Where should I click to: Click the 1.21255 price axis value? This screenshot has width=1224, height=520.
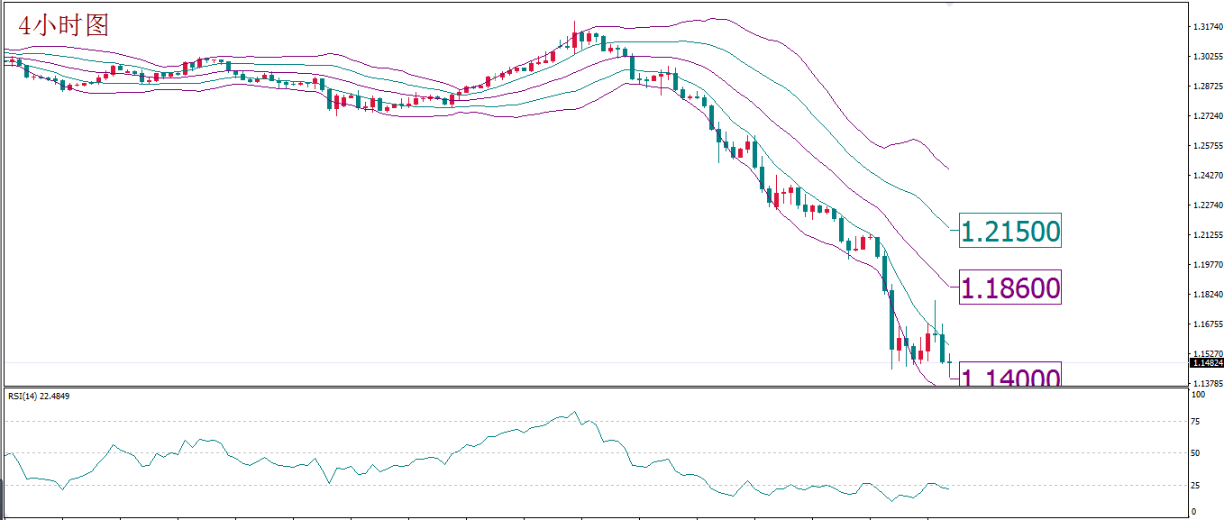click(x=1207, y=235)
